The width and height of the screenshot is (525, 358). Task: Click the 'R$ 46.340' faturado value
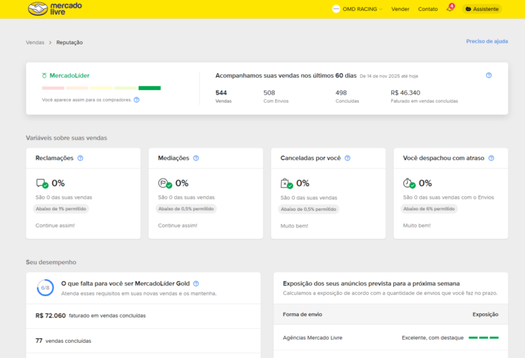tap(405, 93)
